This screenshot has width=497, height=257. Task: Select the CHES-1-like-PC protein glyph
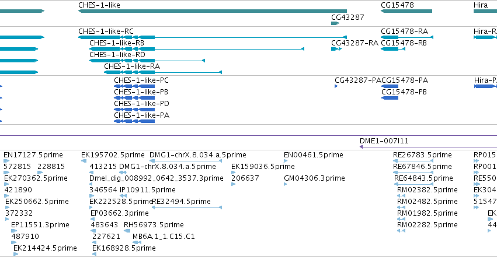(x=134, y=86)
